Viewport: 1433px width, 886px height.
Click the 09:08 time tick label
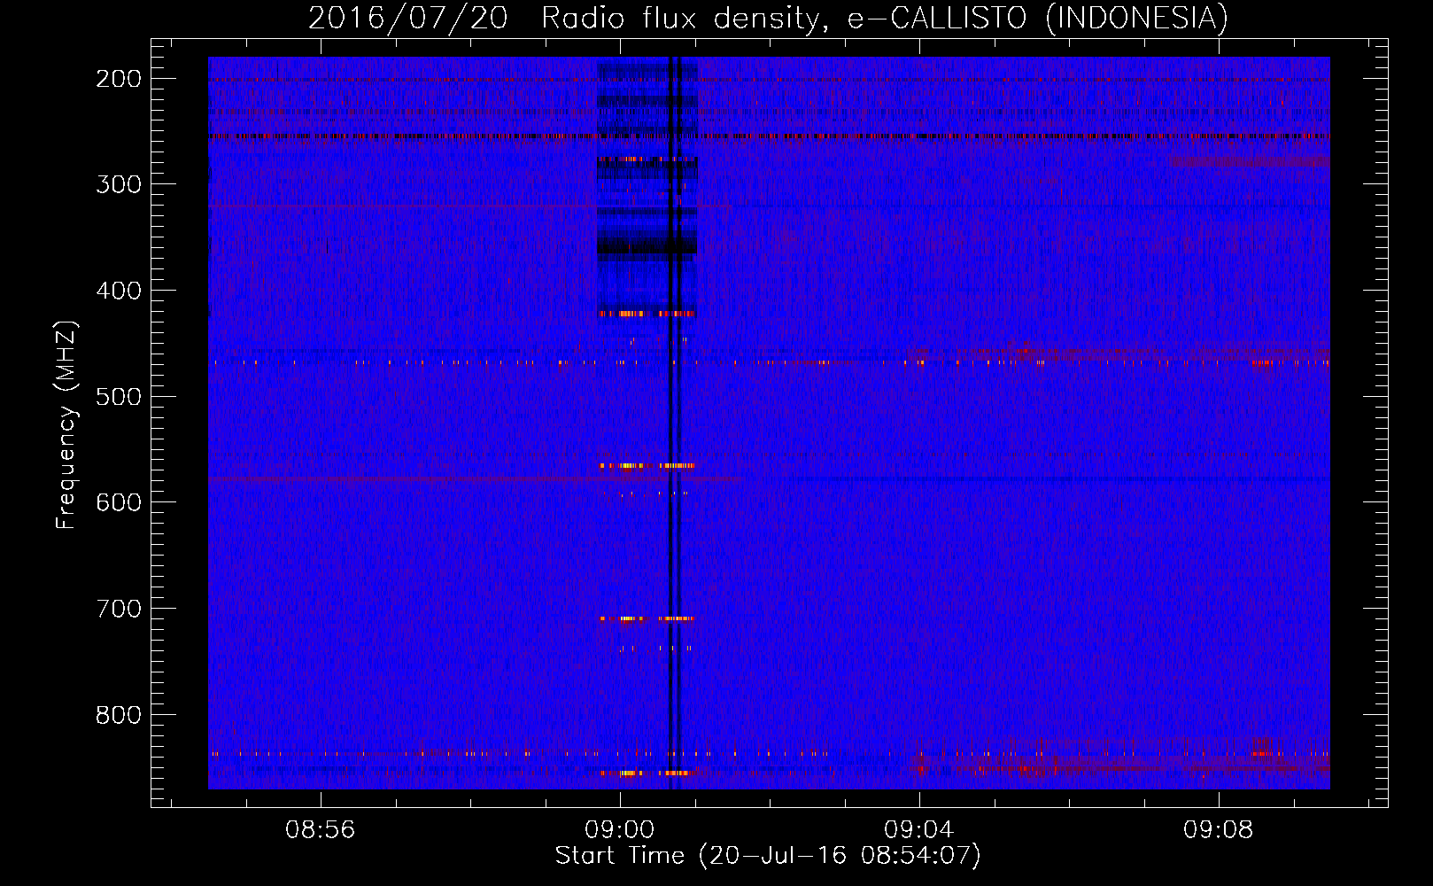click(1219, 830)
